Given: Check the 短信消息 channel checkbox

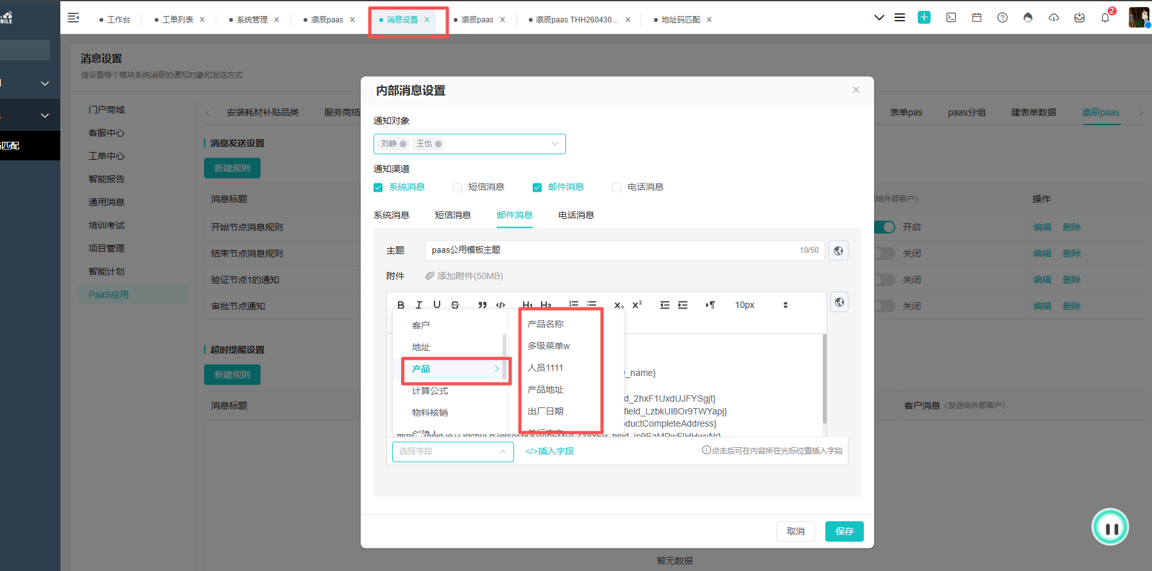Looking at the screenshot, I should pos(458,187).
